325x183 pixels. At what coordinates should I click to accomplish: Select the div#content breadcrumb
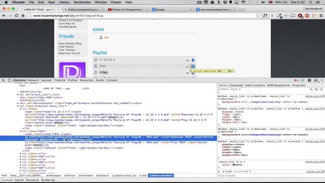point(86,175)
